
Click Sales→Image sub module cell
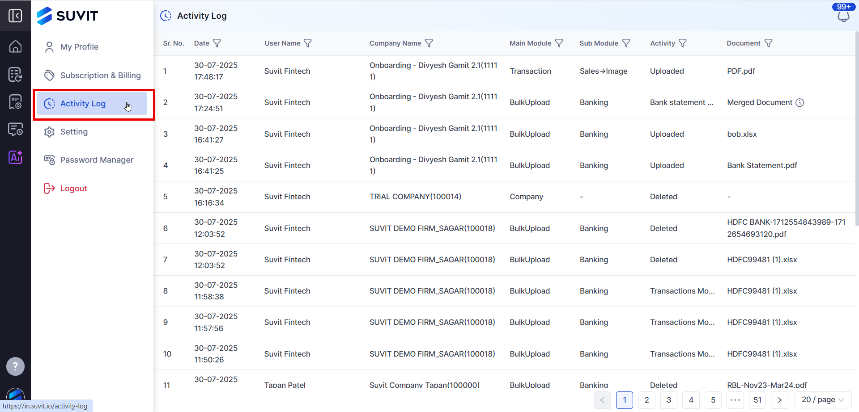[604, 71]
